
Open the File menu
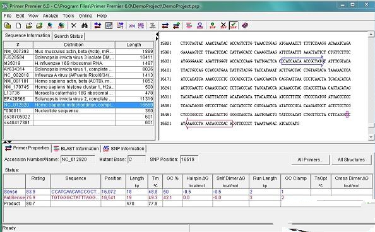click(x=8, y=16)
